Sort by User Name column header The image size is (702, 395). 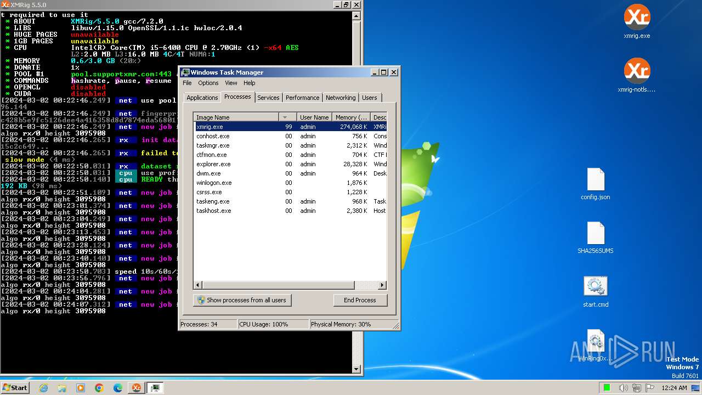314,117
